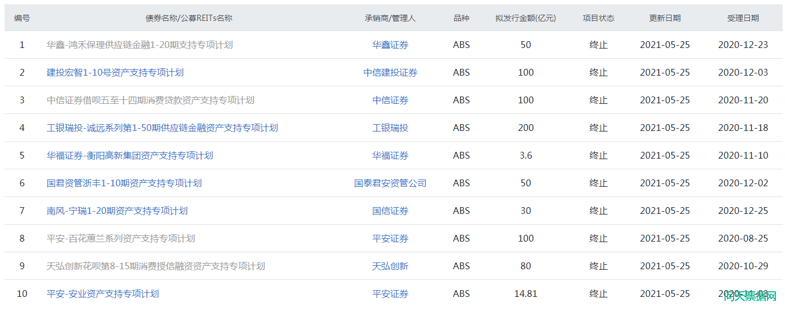
Task: Select acceptance date 2020-11-20
Action: (x=743, y=100)
